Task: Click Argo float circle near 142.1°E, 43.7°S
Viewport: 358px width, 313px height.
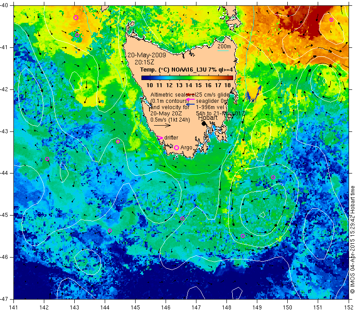Action: click(x=47, y=159)
